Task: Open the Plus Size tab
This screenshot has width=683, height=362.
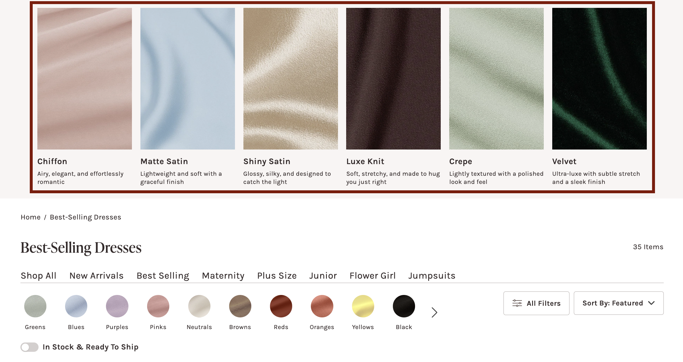Action: click(277, 275)
